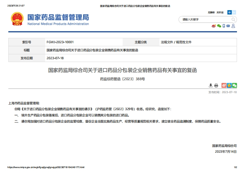Switch language to Chinese with 中 toggle
245x173 pixels.
pos(230,12)
